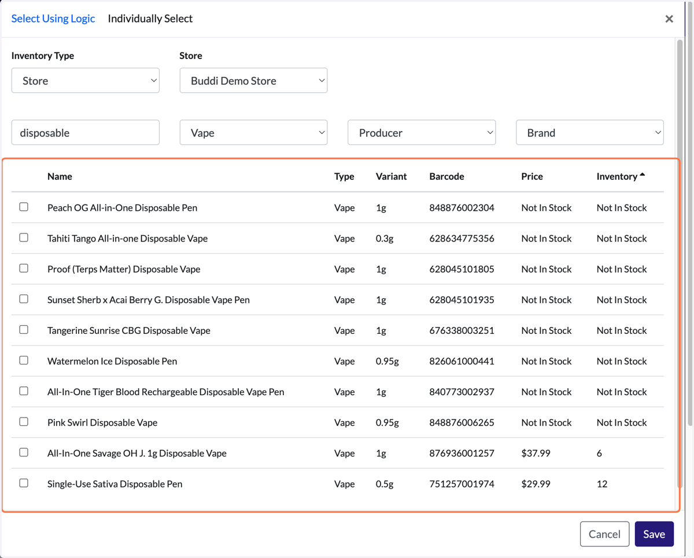The width and height of the screenshot is (694, 558).
Task: Sort by the Type column header
Action: coord(344,176)
